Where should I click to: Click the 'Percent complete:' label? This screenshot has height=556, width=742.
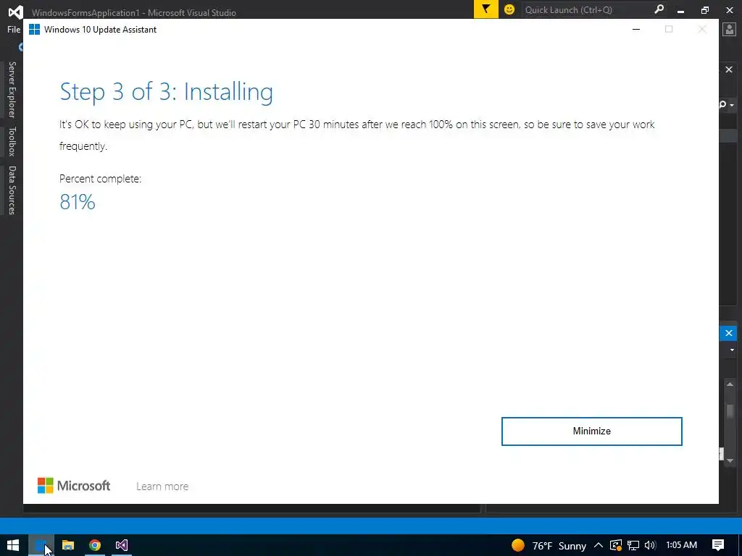point(100,179)
